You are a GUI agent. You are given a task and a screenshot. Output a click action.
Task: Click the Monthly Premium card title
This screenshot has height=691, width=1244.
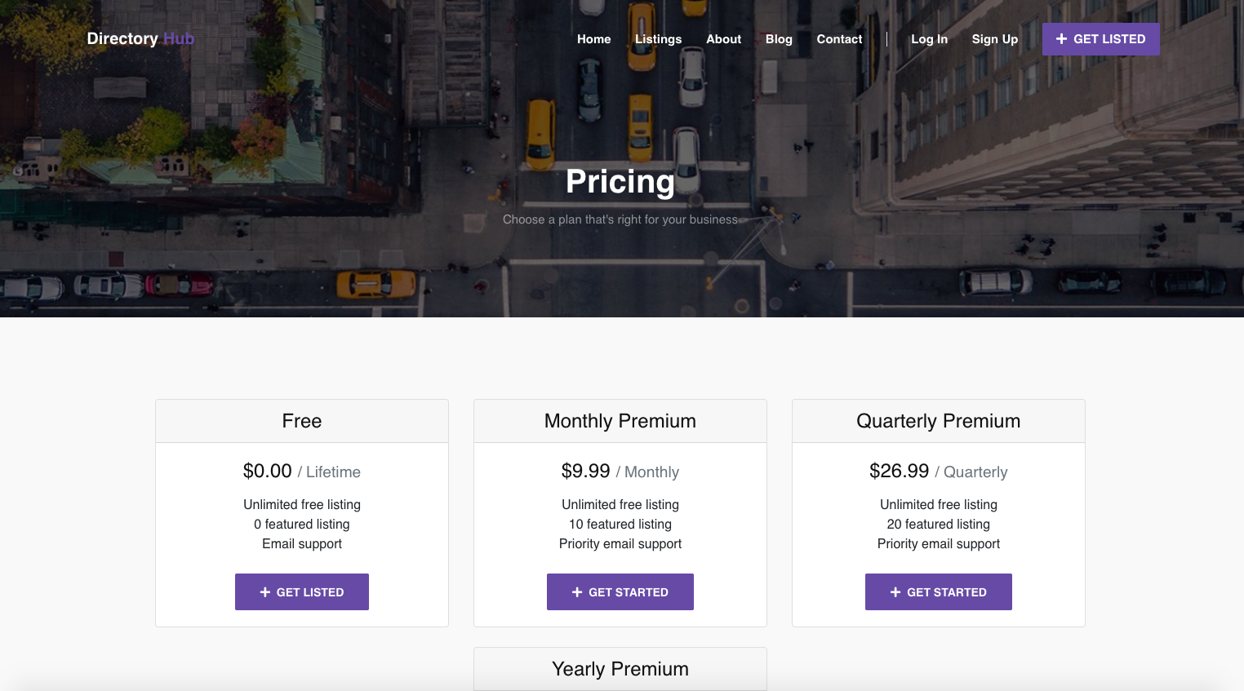pyautogui.click(x=620, y=421)
